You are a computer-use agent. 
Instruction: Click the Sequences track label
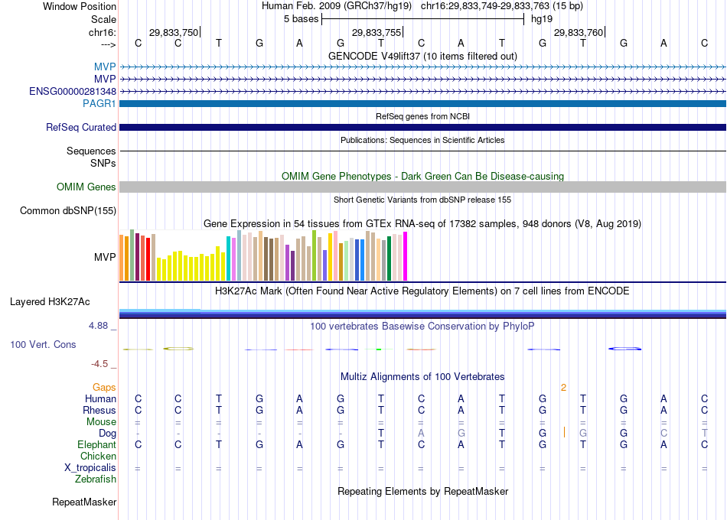click(91, 151)
